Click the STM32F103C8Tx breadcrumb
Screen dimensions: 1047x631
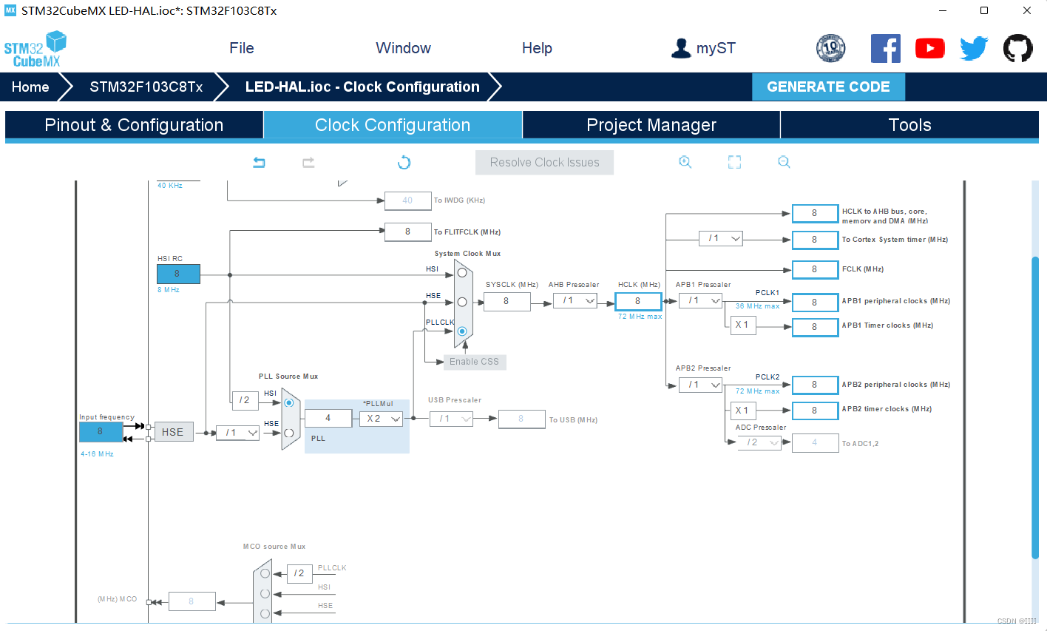(146, 87)
